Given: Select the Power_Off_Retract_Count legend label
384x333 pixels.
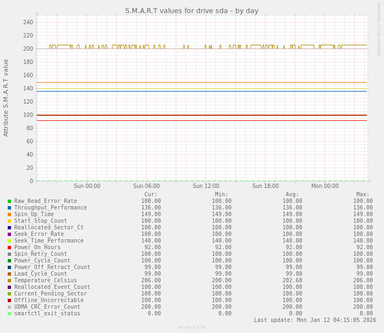Looking at the screenshot, I should click(52, 267).
